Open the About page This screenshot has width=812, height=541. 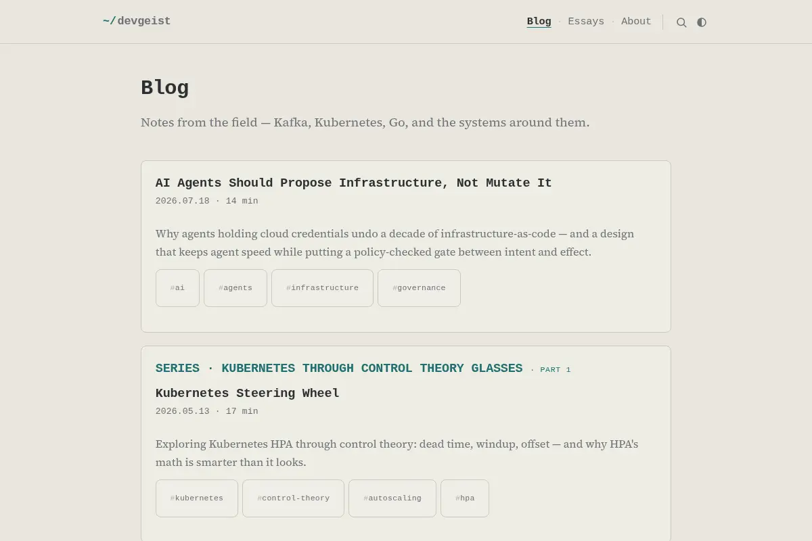(x=636, y=22)
